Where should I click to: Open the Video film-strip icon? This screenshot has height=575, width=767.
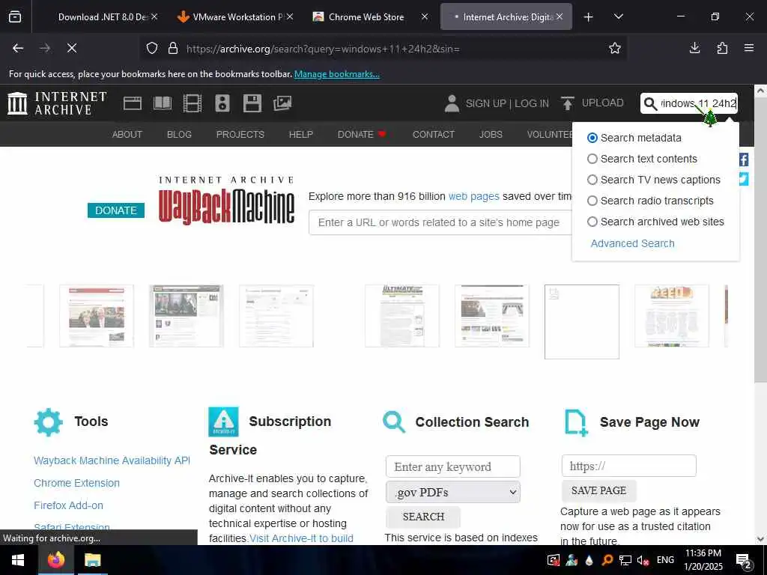click(192, 103)
